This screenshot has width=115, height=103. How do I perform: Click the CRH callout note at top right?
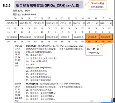pyautogui.click(x=97, y=5)
